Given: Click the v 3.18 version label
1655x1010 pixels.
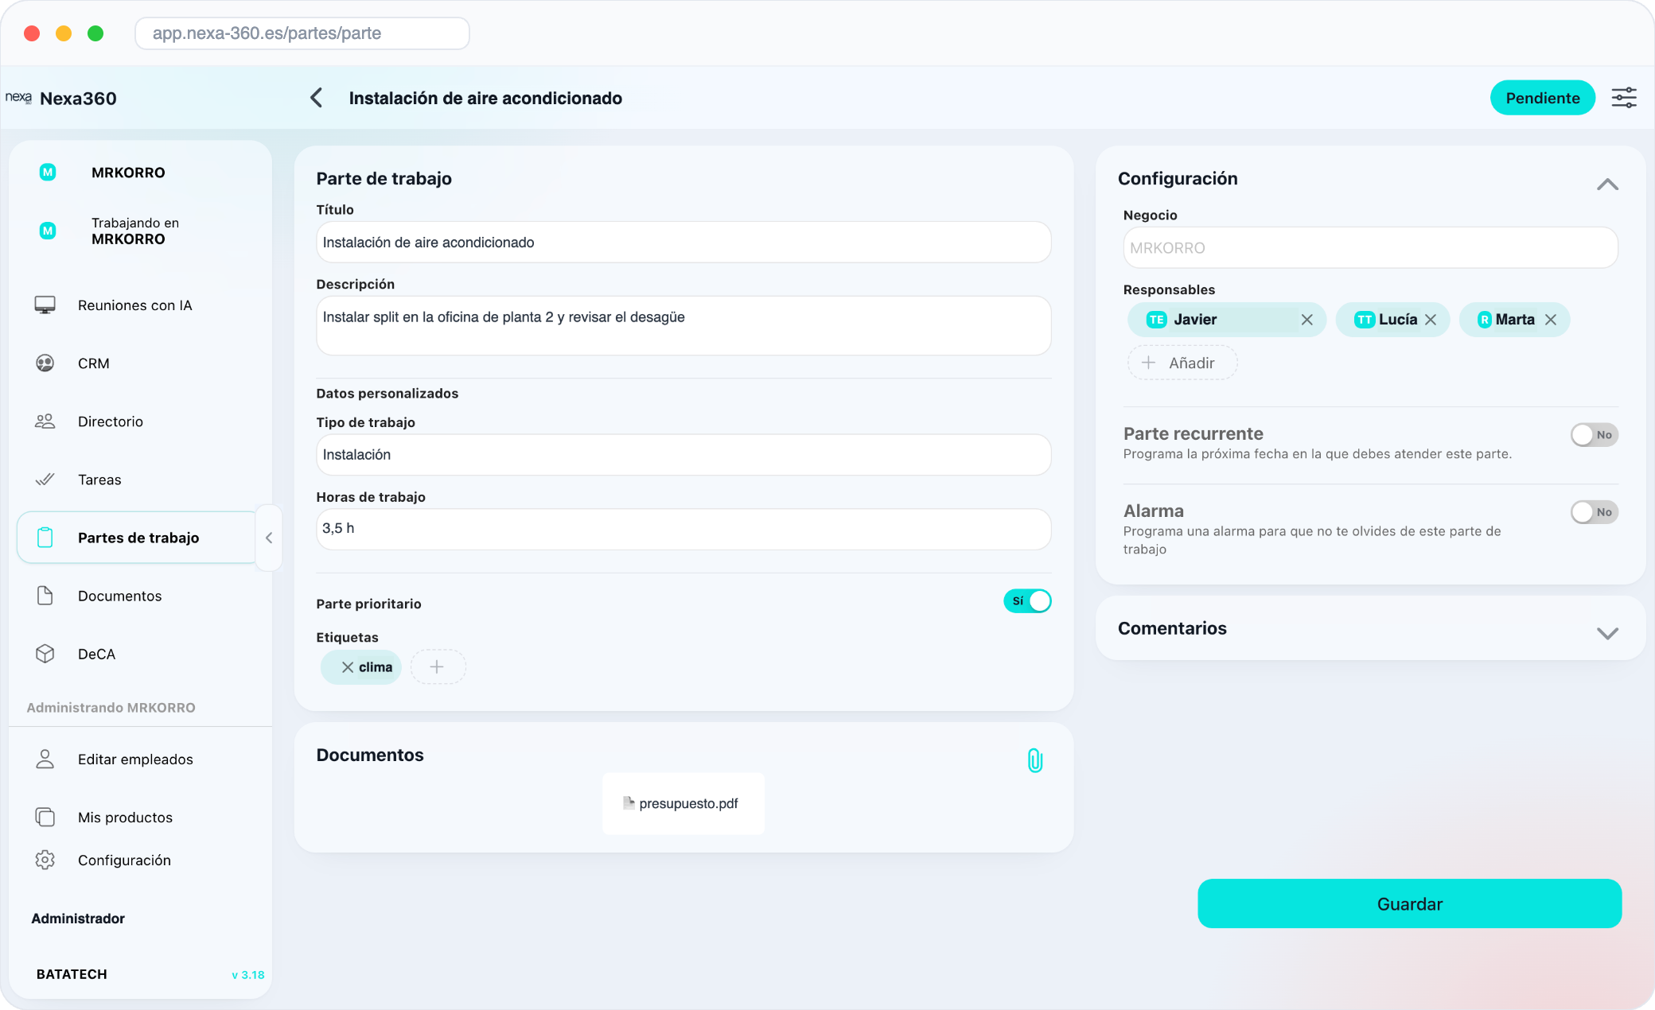Looking at the screenshot, I should coord(247,975).
